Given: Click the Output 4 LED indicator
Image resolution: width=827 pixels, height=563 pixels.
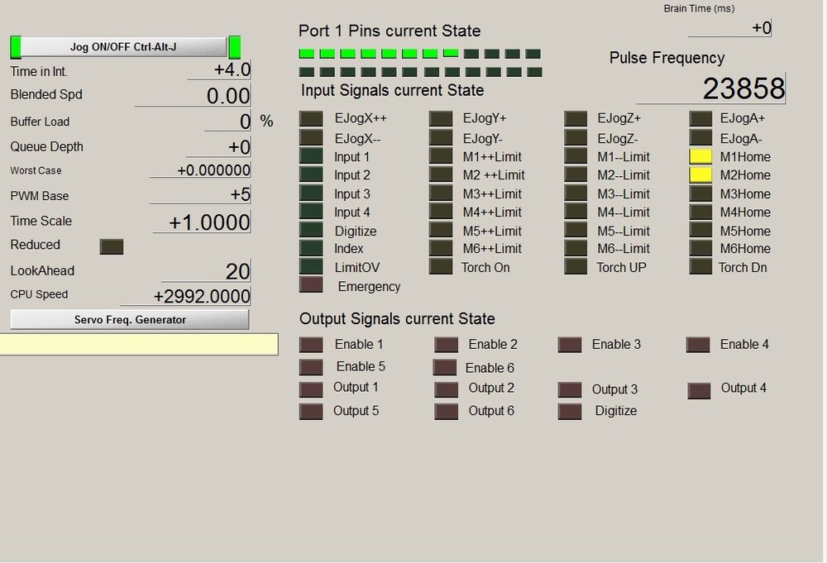Looking at the screenshot, I should coord(699,390).
